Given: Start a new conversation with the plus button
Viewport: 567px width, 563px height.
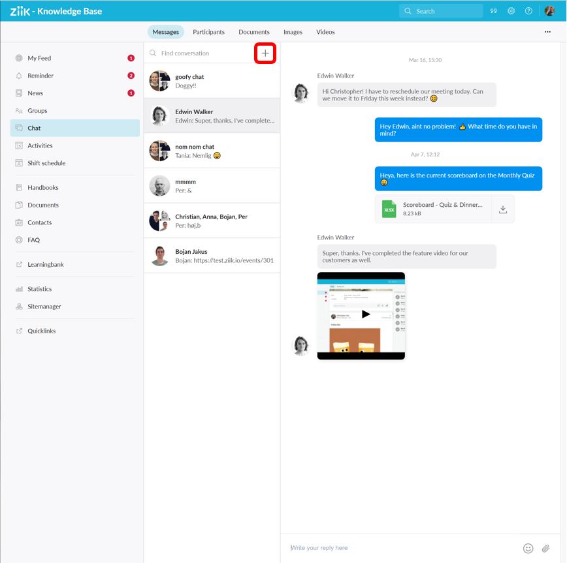Looking at the screenshot, I should coord(265,53).
